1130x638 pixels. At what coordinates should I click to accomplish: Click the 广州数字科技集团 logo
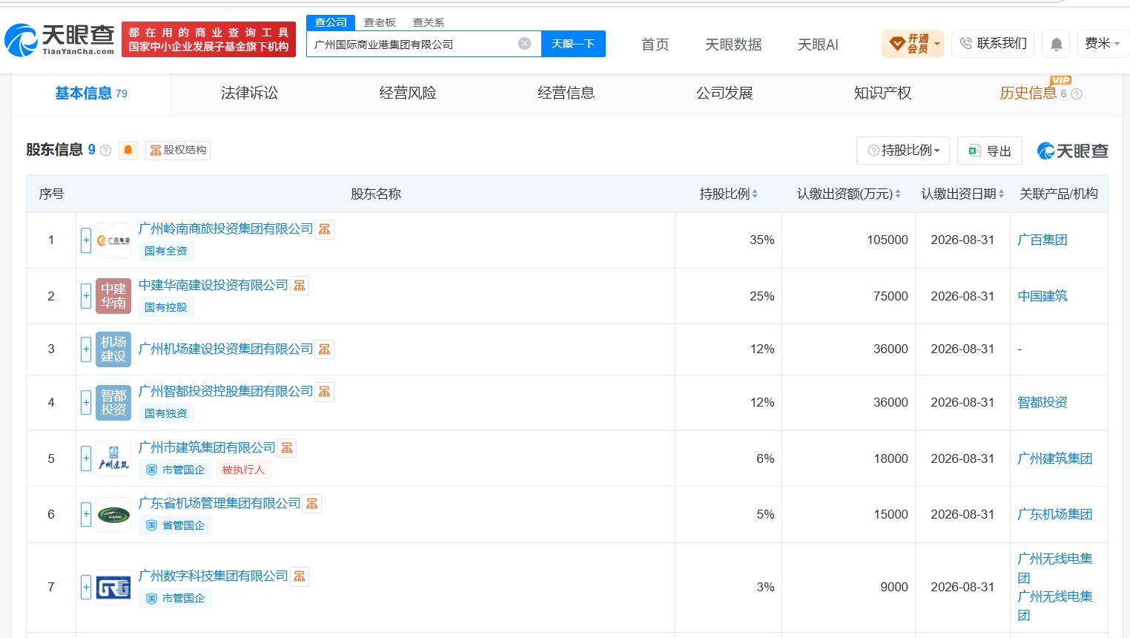pos(113,588)
